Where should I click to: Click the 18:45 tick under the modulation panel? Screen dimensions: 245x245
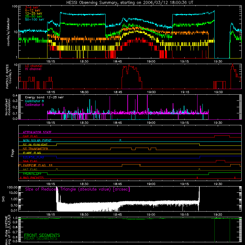[118, 123]
